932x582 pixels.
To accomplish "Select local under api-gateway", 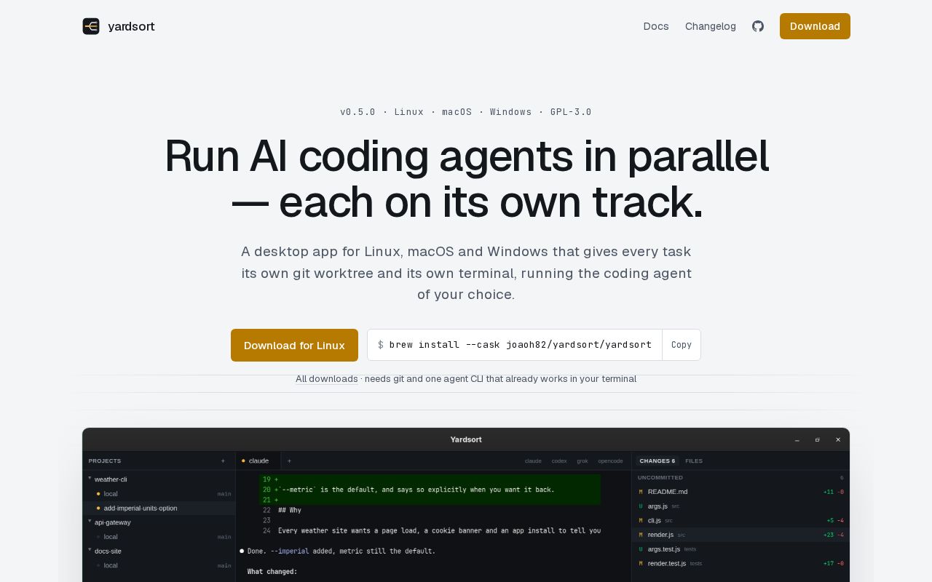I will 159,537.
